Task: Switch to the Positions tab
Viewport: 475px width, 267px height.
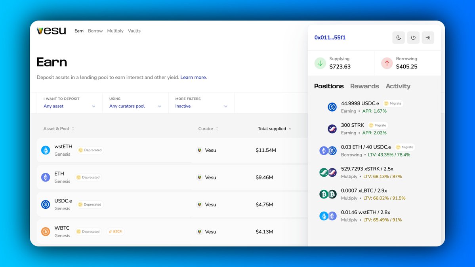Action: click(329, 86)
